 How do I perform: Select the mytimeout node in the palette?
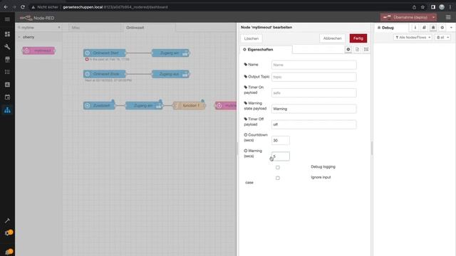[x=38, y=50]
